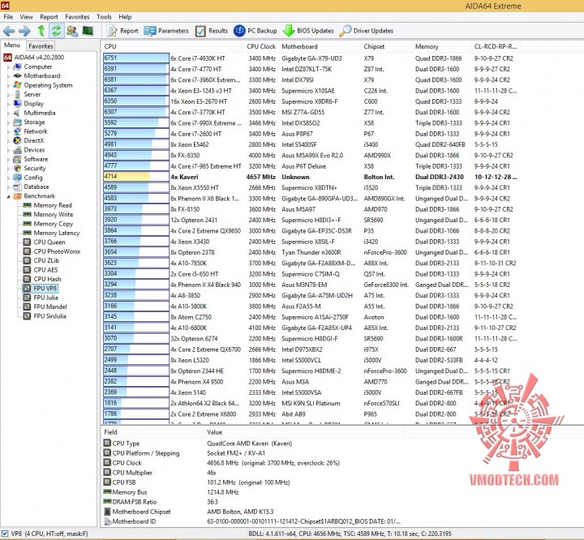Expand the Operating System node
Viewport: 584px width, 540px height.
point(8,85)
